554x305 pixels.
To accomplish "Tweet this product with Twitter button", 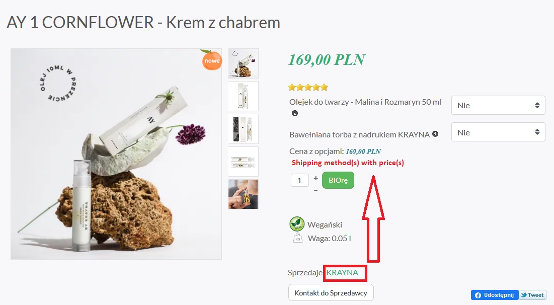I will (x=532, y=295).
